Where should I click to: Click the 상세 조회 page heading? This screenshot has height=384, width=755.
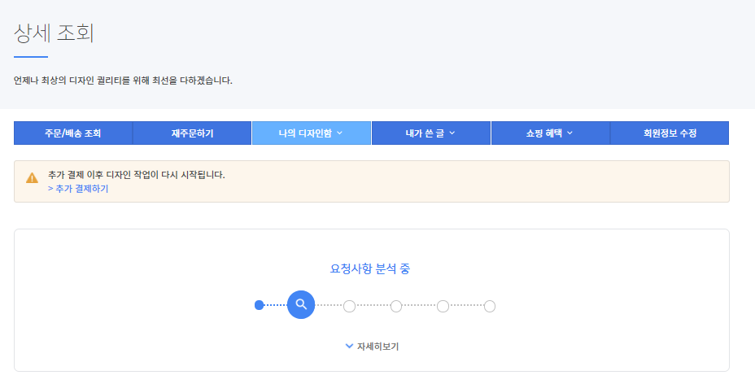click(x=55, y=33)
